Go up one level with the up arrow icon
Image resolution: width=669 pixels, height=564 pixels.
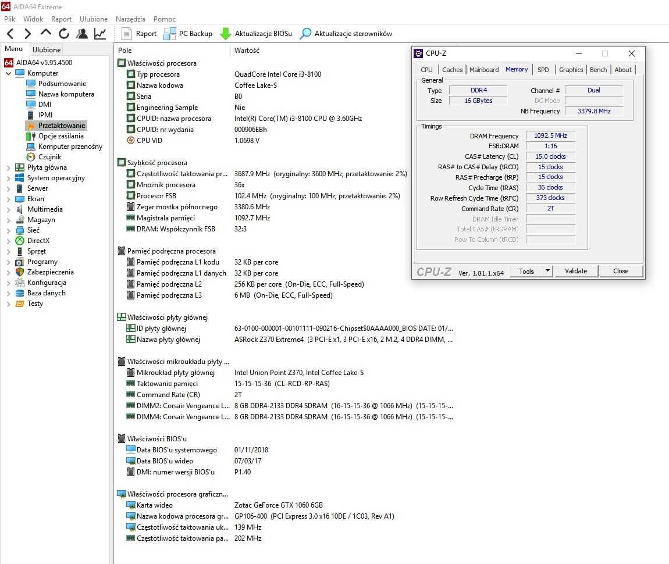pos(45,33)
